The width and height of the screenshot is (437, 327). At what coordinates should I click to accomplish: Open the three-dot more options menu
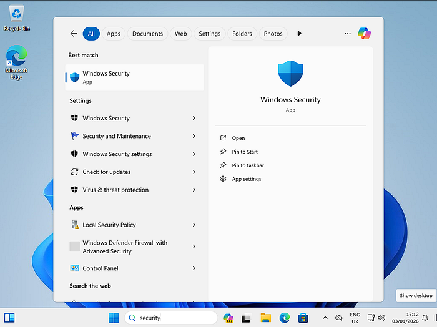348,34
